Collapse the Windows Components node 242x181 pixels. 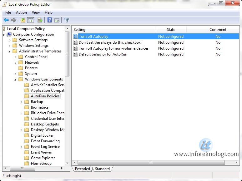tap(15, 80)
